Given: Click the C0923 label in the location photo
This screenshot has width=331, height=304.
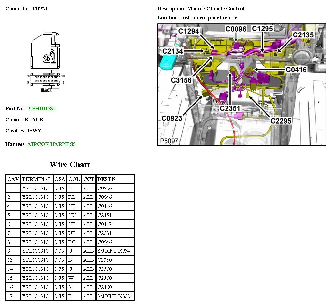Looking at the screenshot, I should 172,118.
